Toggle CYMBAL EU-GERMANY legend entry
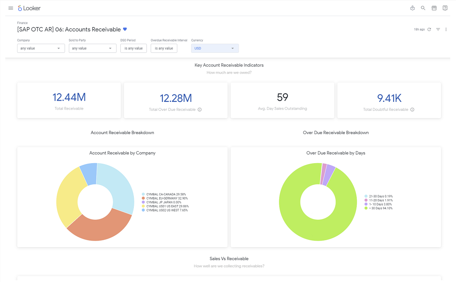Image resolution: width=456 pixels, height=282 pixels. pyautogui.click(x=165, y=198)
